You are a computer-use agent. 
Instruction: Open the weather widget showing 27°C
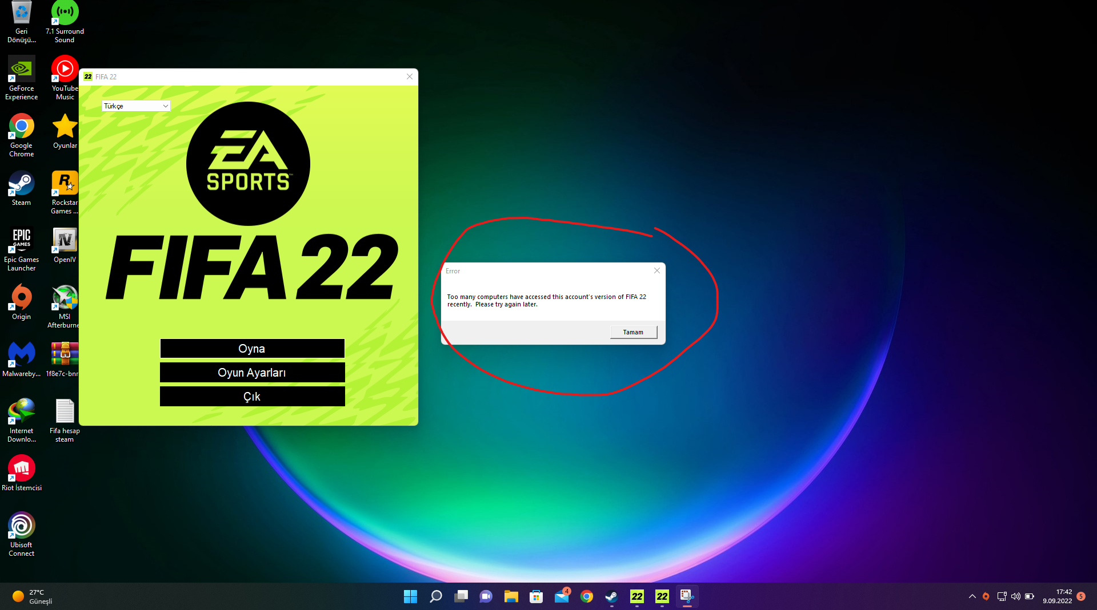[33, 596]
